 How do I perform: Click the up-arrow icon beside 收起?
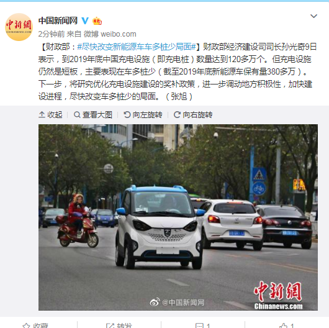click(x=42, y=115)
